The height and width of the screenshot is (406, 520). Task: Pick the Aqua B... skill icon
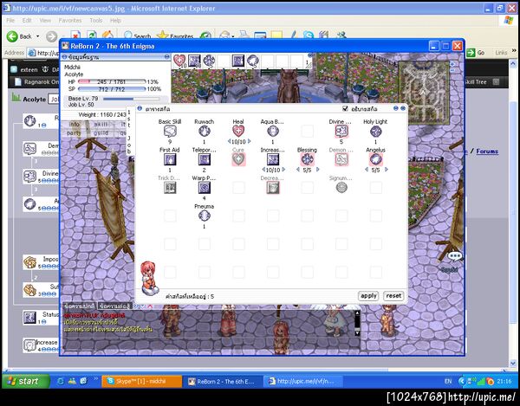point(273,131)
